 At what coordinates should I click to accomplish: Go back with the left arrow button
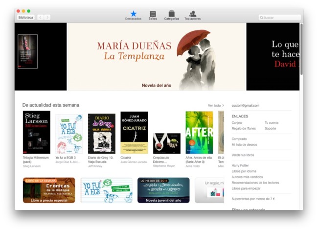click(40, 18)
